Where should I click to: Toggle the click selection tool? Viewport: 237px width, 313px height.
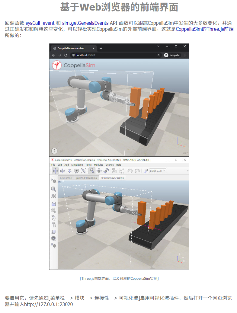coord(92,171)
